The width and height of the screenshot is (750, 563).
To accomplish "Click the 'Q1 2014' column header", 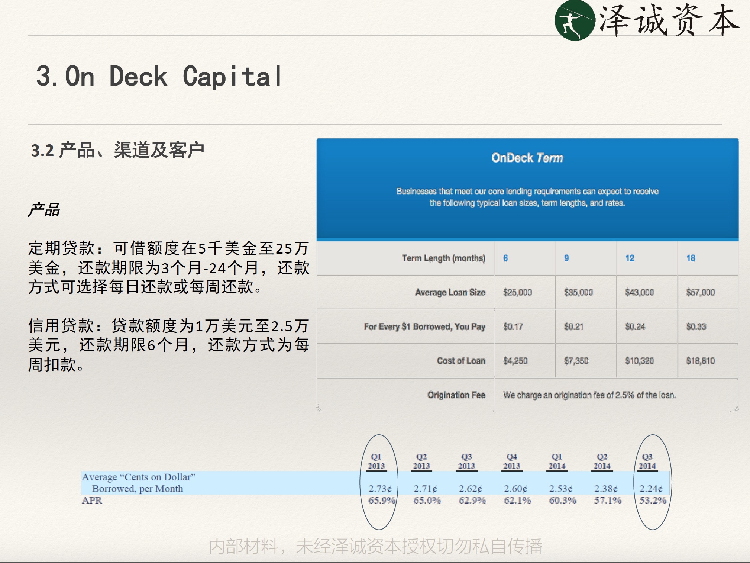I will pos(557,461).
